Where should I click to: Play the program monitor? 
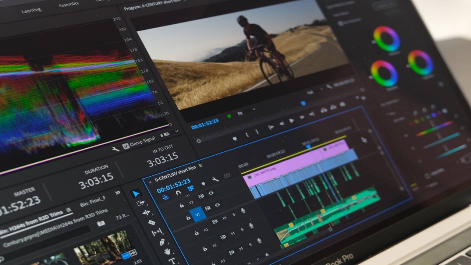click(x=291, y=121)
